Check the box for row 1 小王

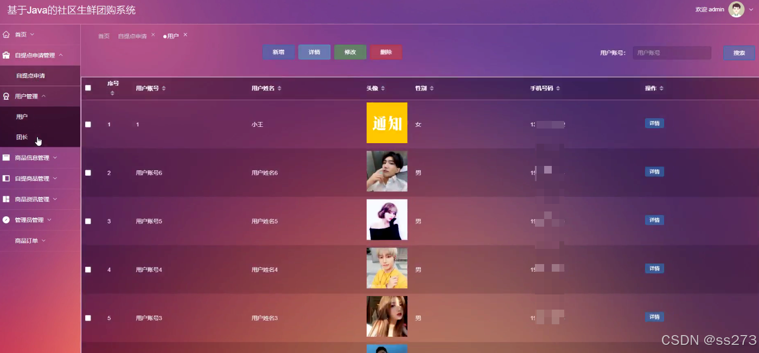tap(88, 125)
